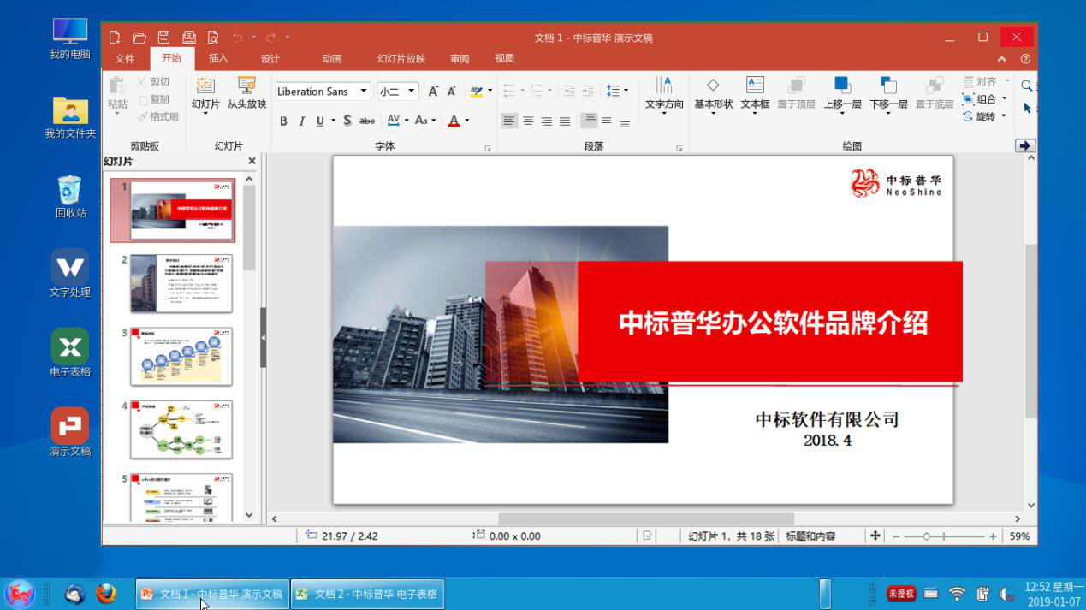Click the font color red A swatch
The width and height of the screenshot is (1086, 610).
(454, 121)
